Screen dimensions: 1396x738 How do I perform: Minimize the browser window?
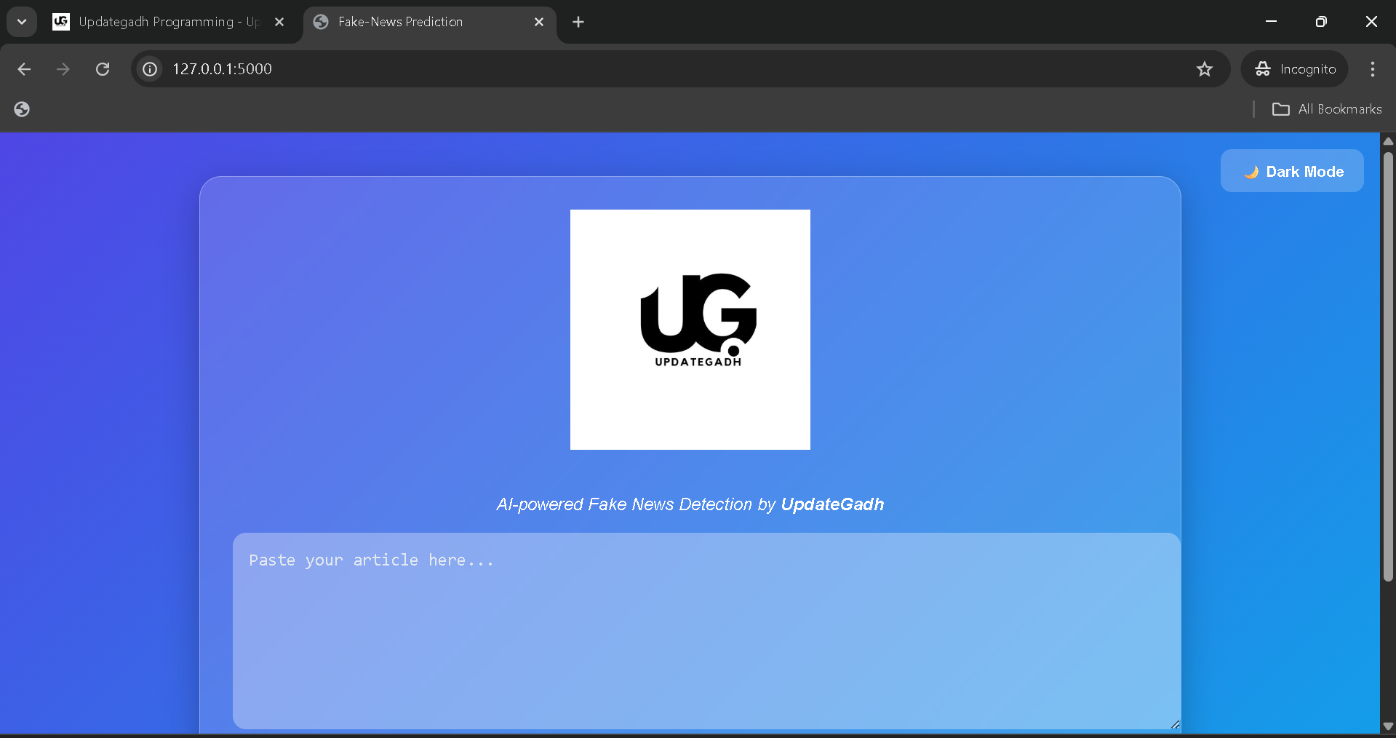[1271, 22]
